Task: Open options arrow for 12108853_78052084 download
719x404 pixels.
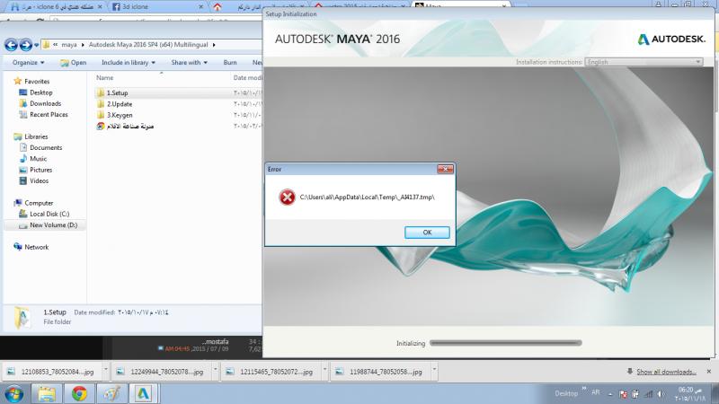Action: point(105,369)
